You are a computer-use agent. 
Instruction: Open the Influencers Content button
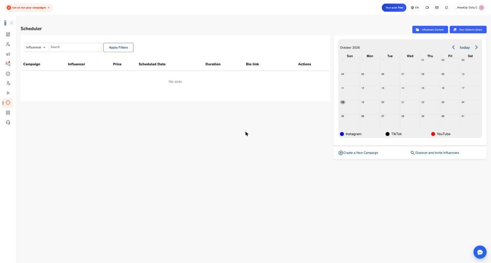(430, 29)
